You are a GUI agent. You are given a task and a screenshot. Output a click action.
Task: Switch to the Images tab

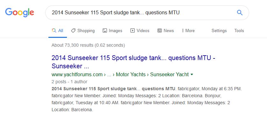click(x=112, y=30)
